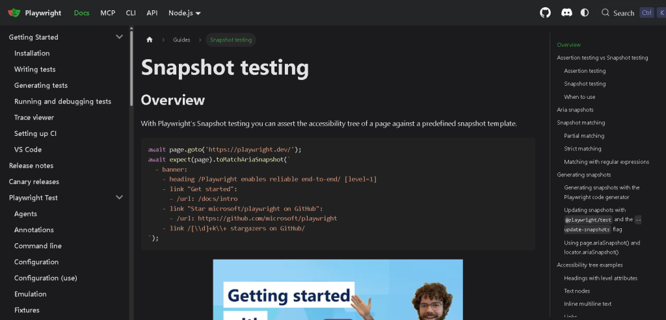This screenshot has height=320, width=666.
Task: Jump to Assertion testing vs Snapshot testing
Action: (x=602, y=58)
